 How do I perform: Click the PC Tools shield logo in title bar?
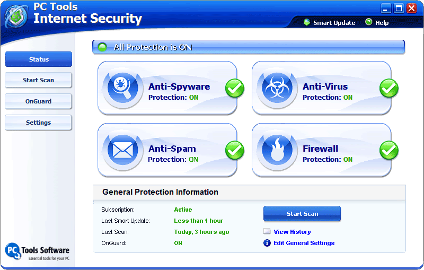[16, 16]
